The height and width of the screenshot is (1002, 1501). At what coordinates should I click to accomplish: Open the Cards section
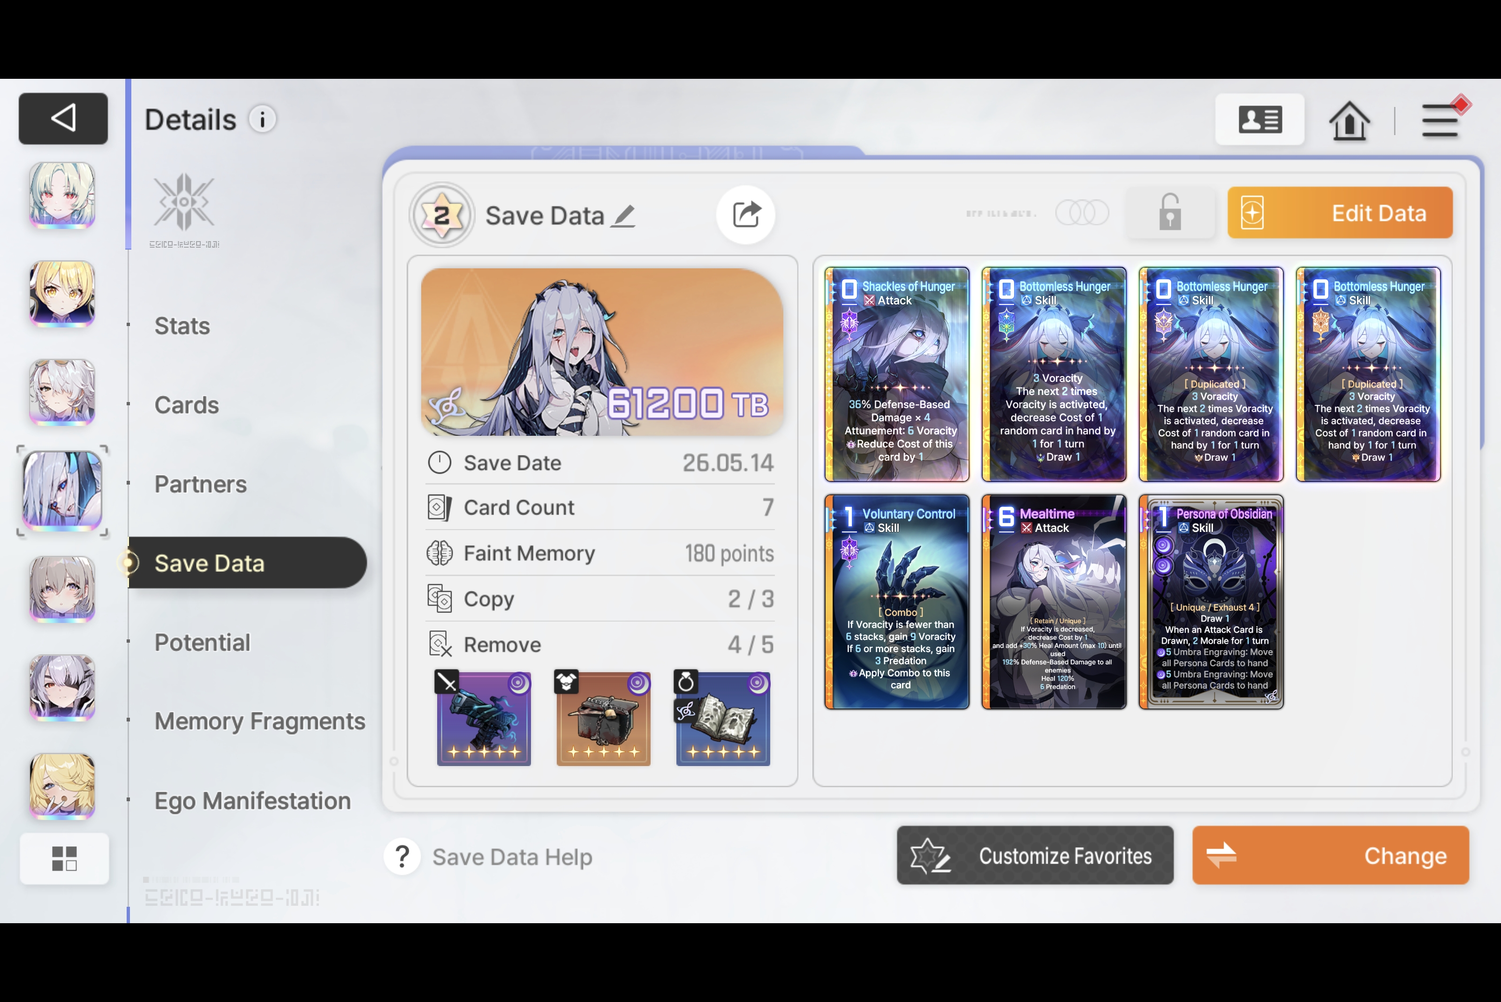(x=187, y=405)
